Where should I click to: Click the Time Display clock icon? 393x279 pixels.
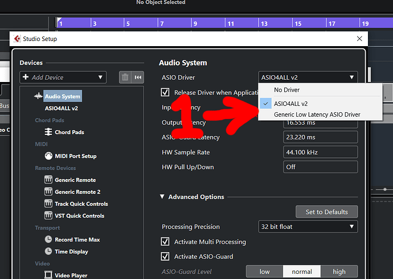pyautogui.click(x=48, y=251)
